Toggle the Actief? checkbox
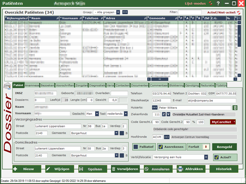 tap(216, 158)
